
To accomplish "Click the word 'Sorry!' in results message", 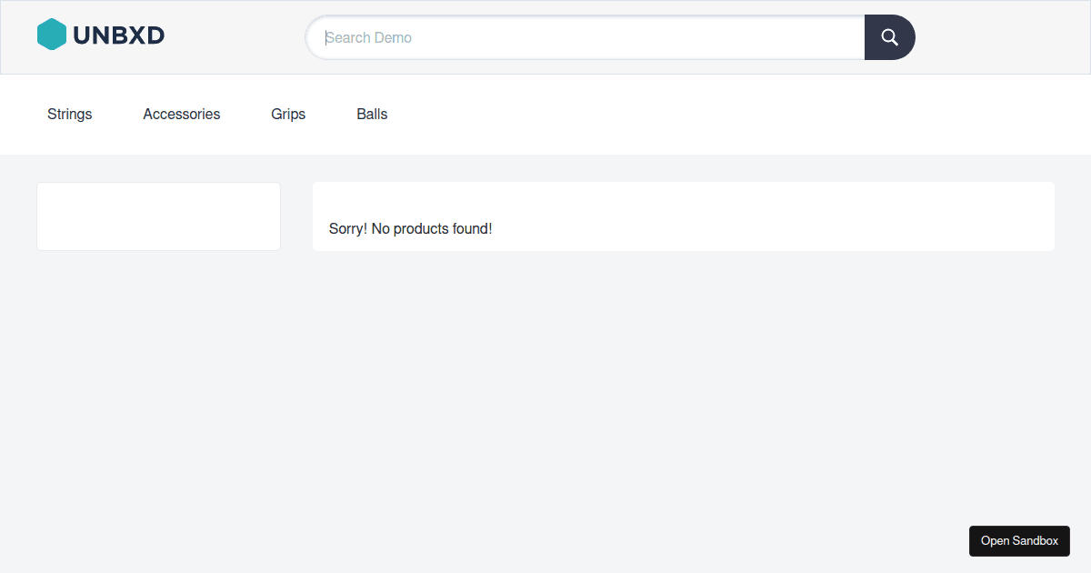I will 348,228.
